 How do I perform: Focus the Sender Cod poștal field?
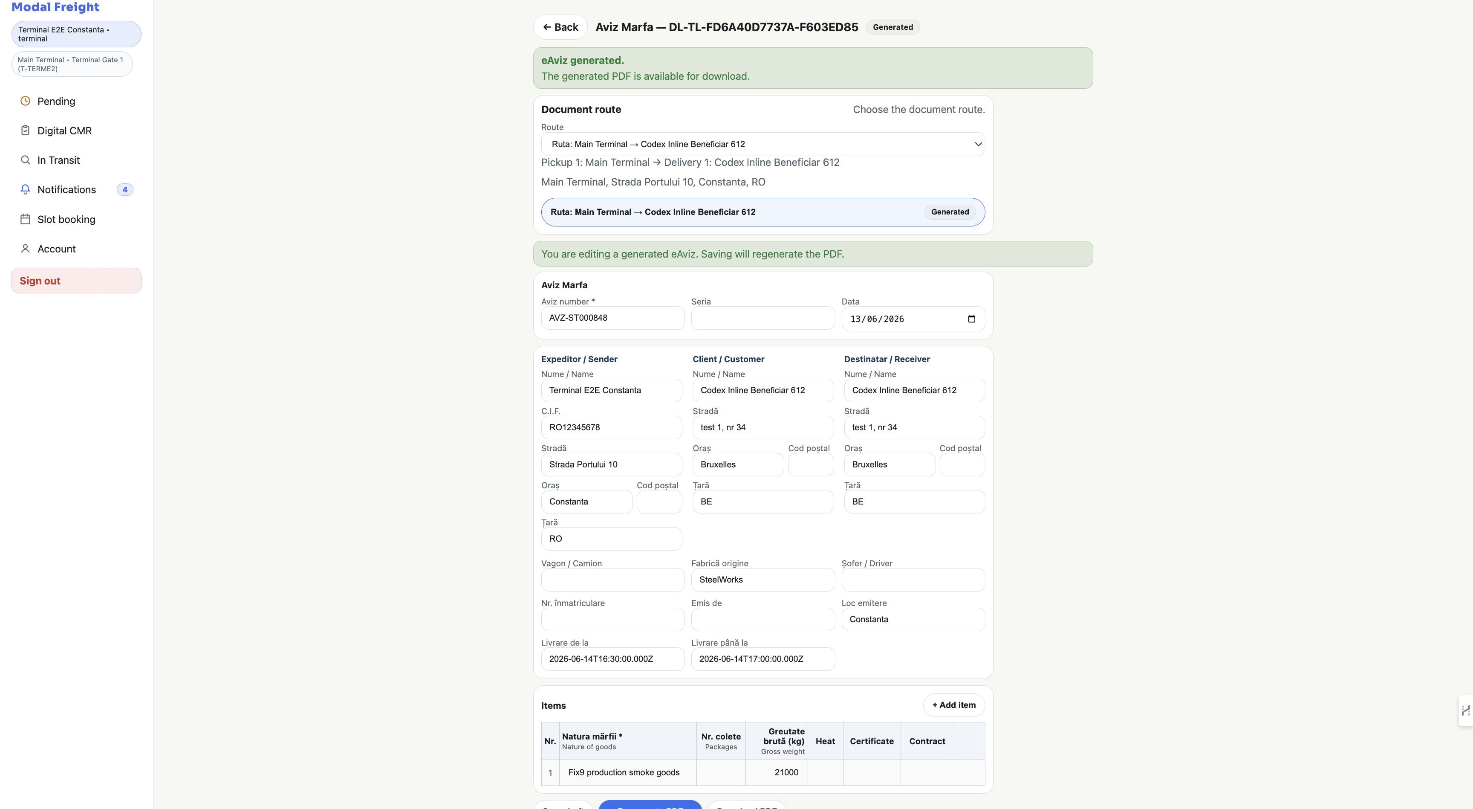click(659, 502)
